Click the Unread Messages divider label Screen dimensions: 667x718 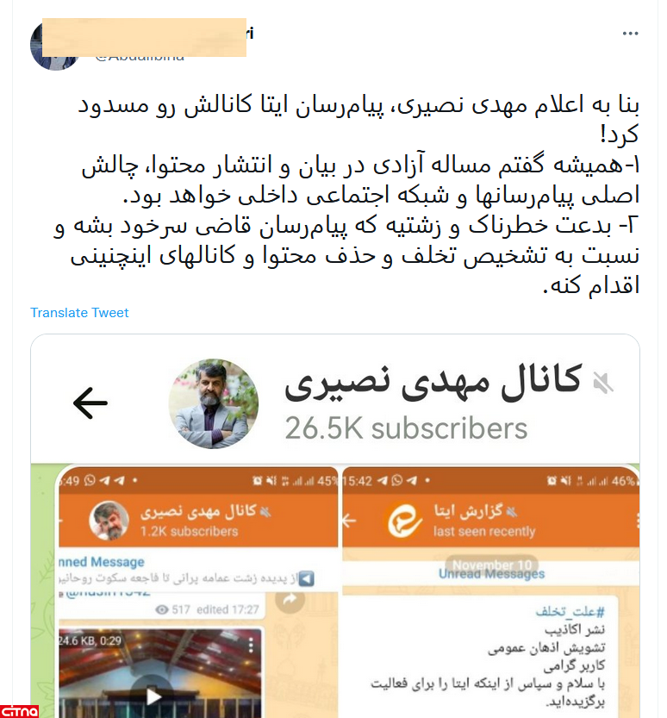(492, 574)
